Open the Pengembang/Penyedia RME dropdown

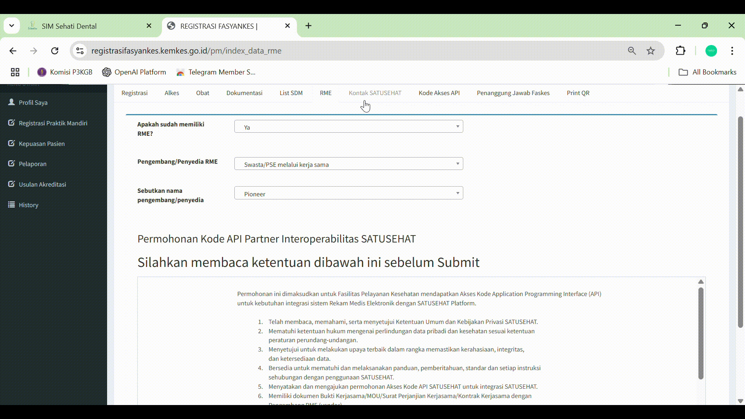click(348, 164)
